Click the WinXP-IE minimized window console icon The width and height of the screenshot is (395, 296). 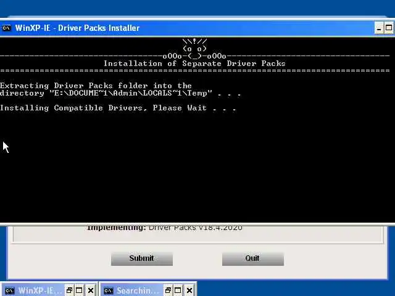10,290
